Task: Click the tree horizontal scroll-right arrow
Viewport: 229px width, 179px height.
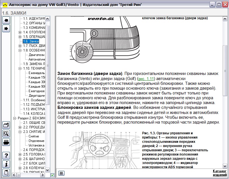Action: 42,175
